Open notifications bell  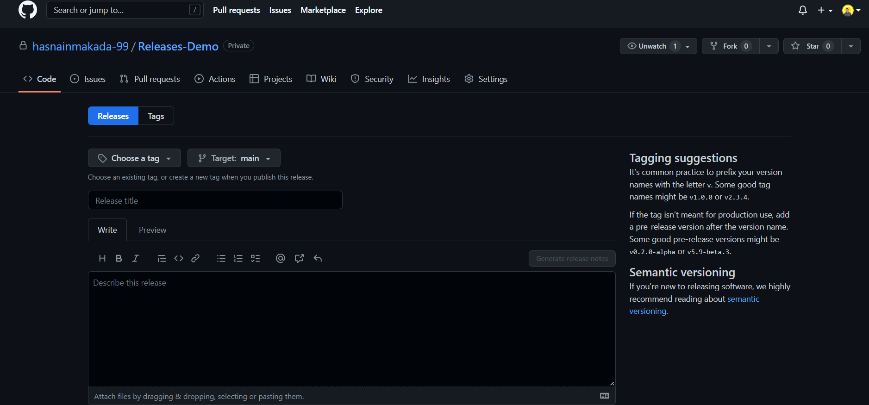pyautogui.click(x=803, y=10)
